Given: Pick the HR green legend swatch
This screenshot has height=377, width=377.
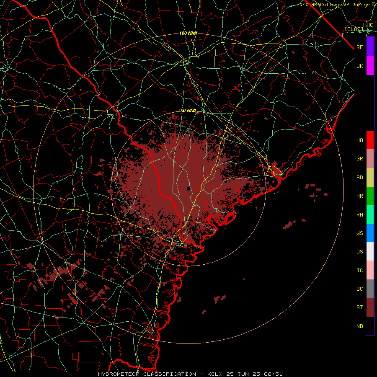Looking at the screenshot, I should (x=370, y=196).
